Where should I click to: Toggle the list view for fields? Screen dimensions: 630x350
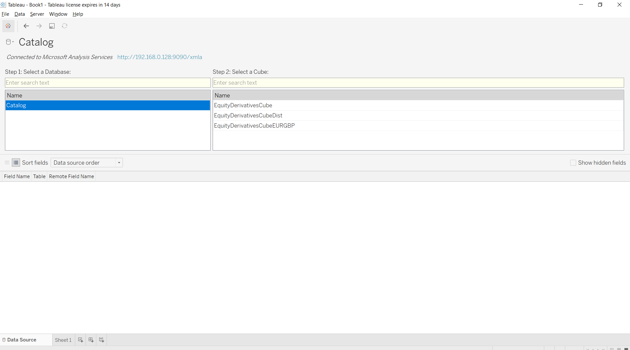(x=15, y=162)
